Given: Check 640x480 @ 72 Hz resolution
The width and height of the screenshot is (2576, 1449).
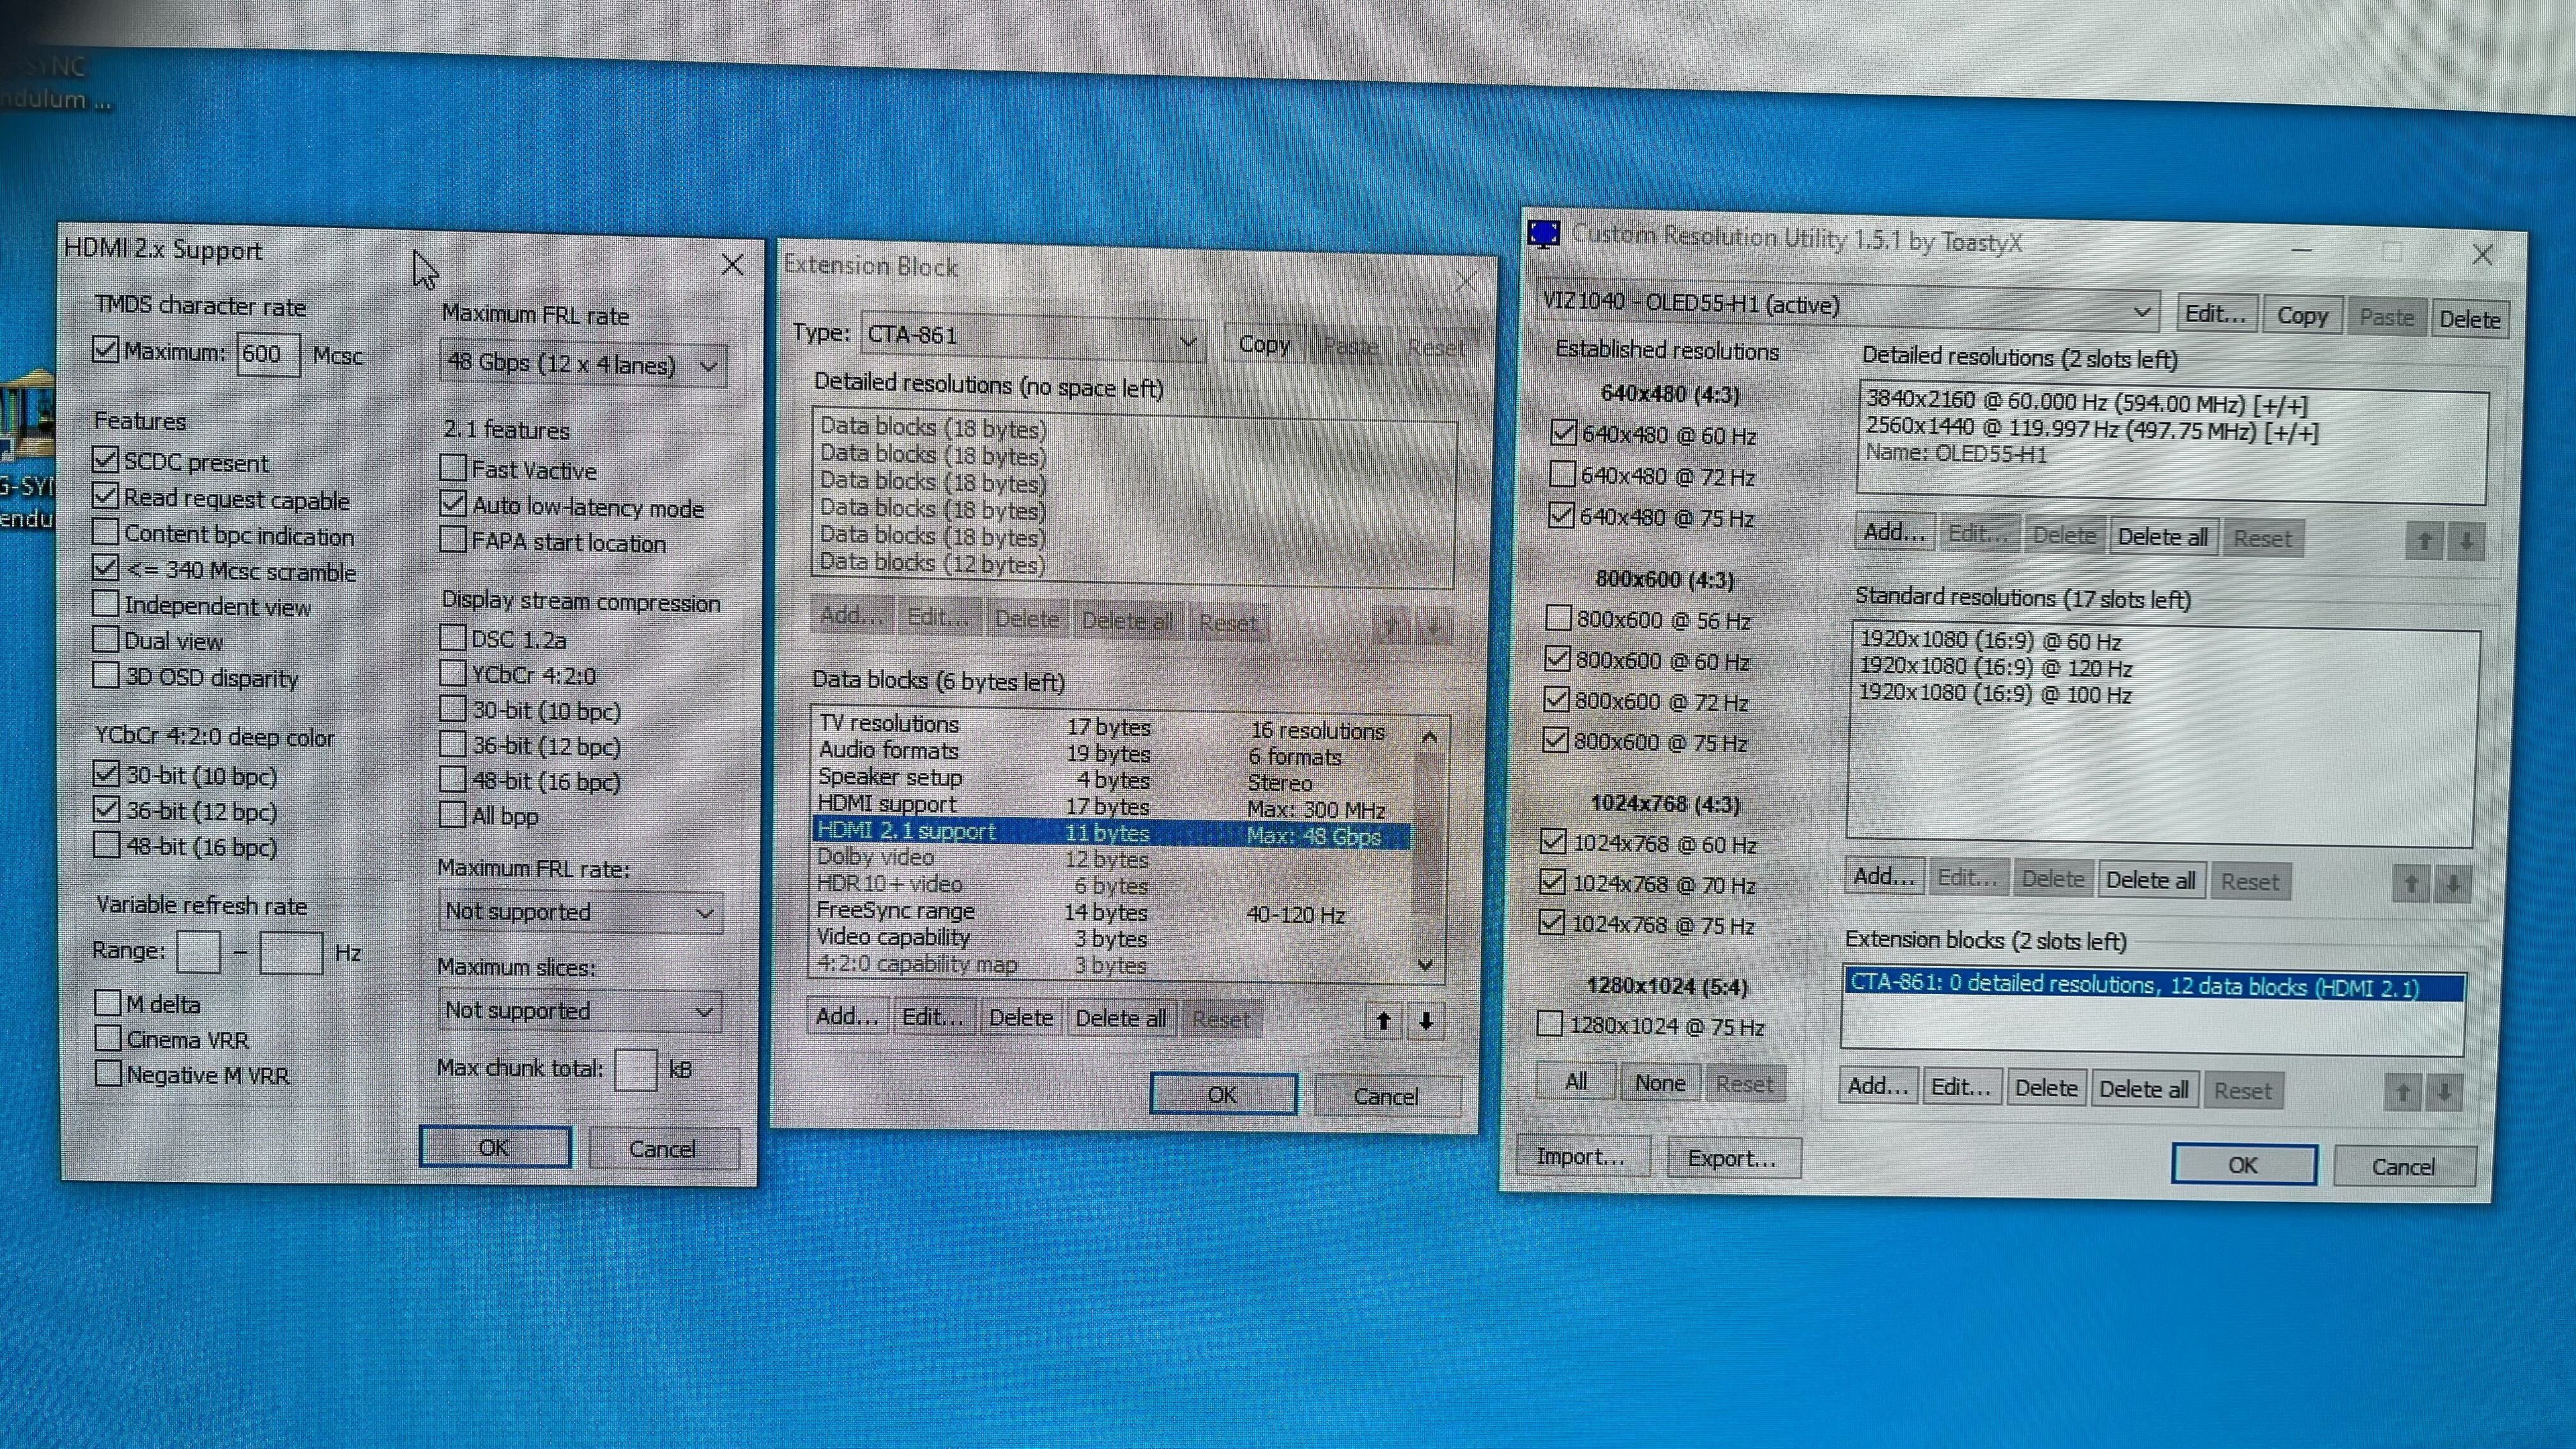Looking at the screenshot, I should 1562,474.
